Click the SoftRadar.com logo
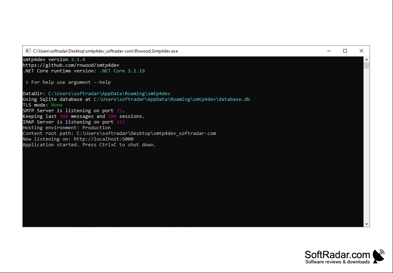The width and height of the screenshot is (393, 273). pos(345,256)
